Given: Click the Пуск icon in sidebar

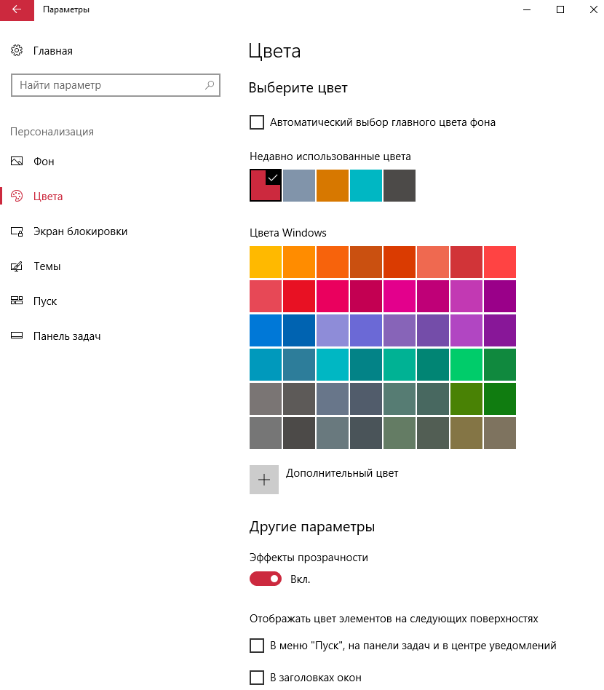Looking at the screenshot, I should [17, 301].
